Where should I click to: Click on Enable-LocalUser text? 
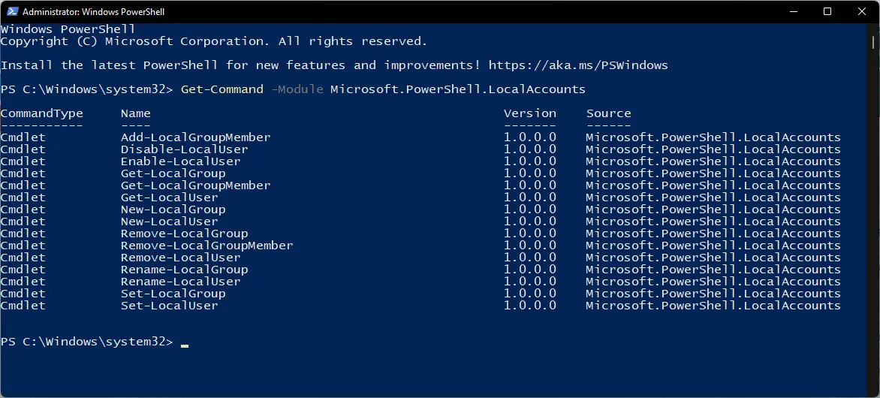pos(180,161)
